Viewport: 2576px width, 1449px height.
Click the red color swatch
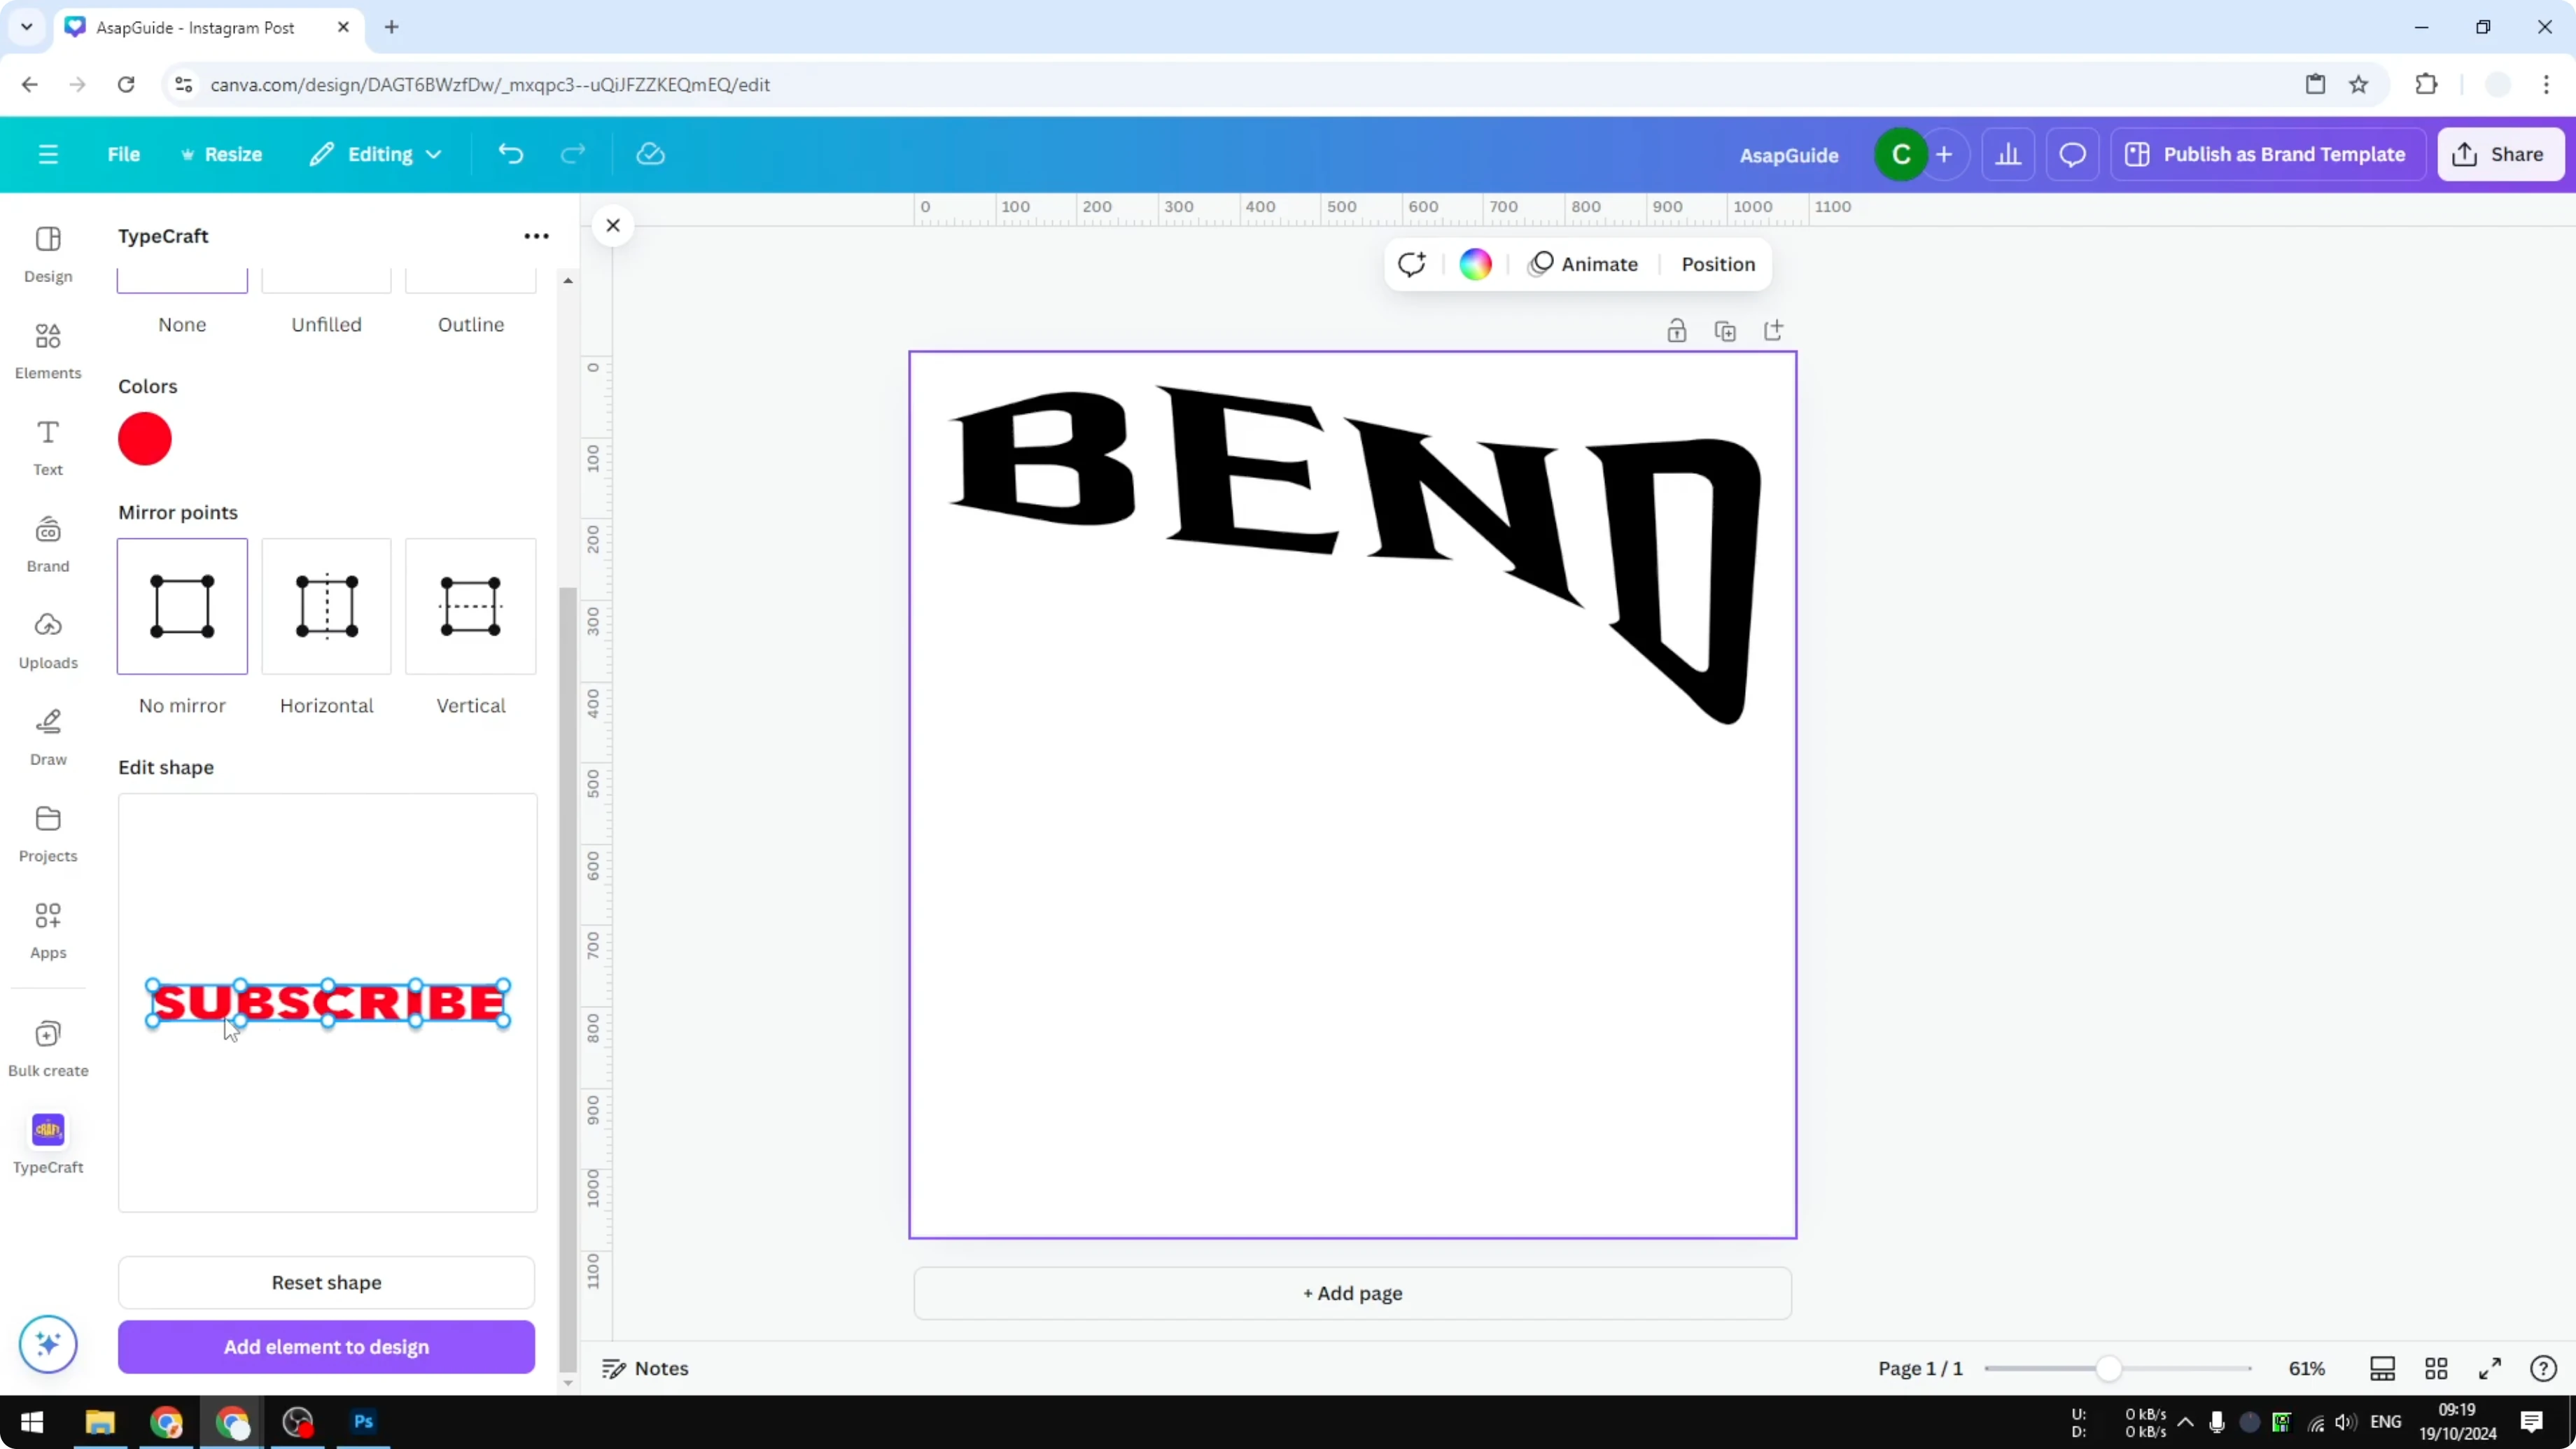[145, 439]
